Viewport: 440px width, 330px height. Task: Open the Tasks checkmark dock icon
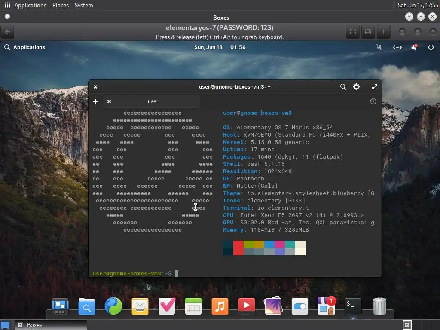(x=167, y=306)
